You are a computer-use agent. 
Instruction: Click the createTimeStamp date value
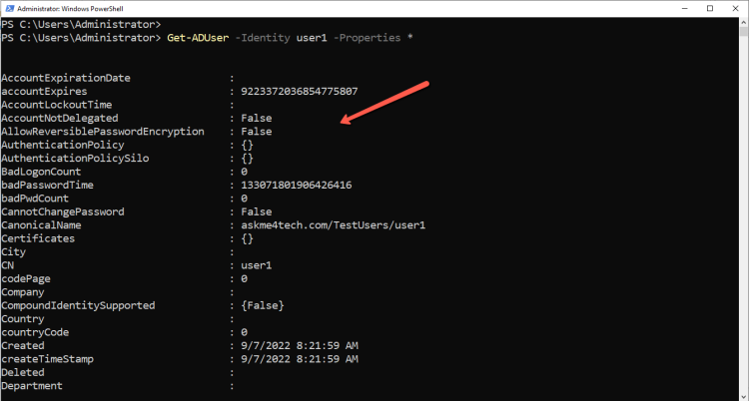coord(292,359)
